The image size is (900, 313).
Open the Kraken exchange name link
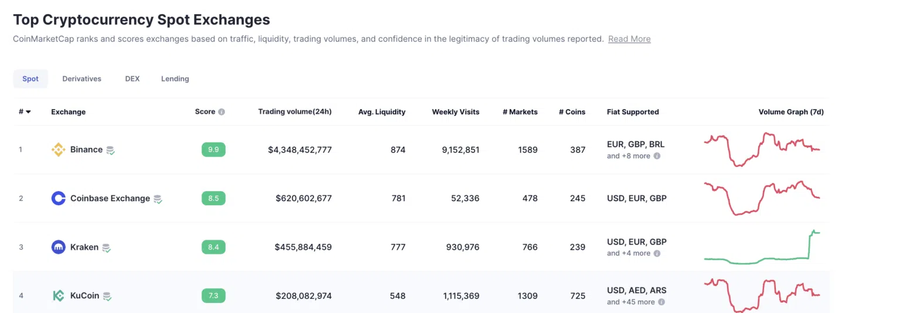click(84, 247)
